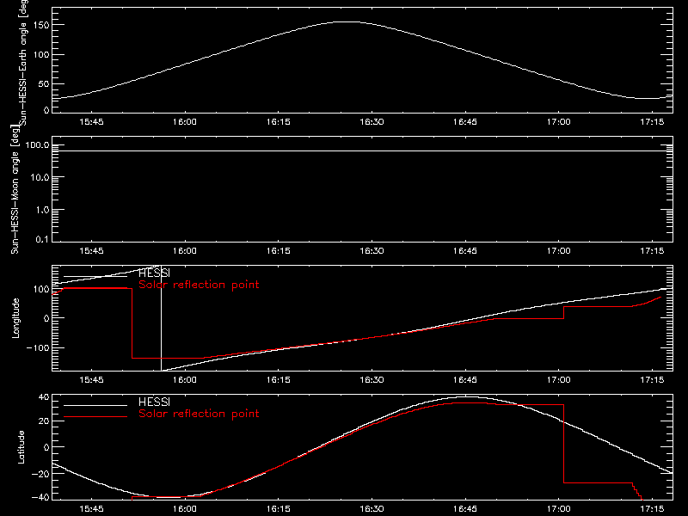The width and height of the screenshot is (688, 516).
Task: Click red vertical drop in Latitude plot near 17:00
Action: coord(563,444)
